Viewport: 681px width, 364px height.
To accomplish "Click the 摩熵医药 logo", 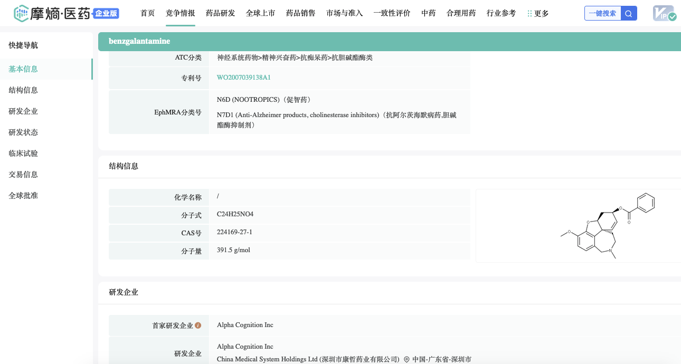I will point(52,14).
